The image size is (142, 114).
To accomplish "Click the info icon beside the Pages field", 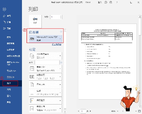I will 61,63.
